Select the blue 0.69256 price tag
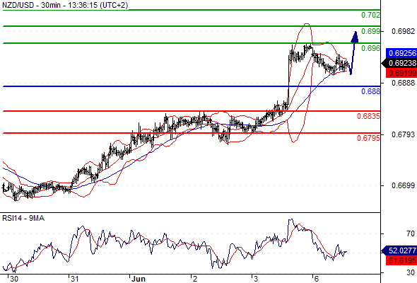Image resolution: width=417 pixels, height=283 pixels. pos(401,53)
